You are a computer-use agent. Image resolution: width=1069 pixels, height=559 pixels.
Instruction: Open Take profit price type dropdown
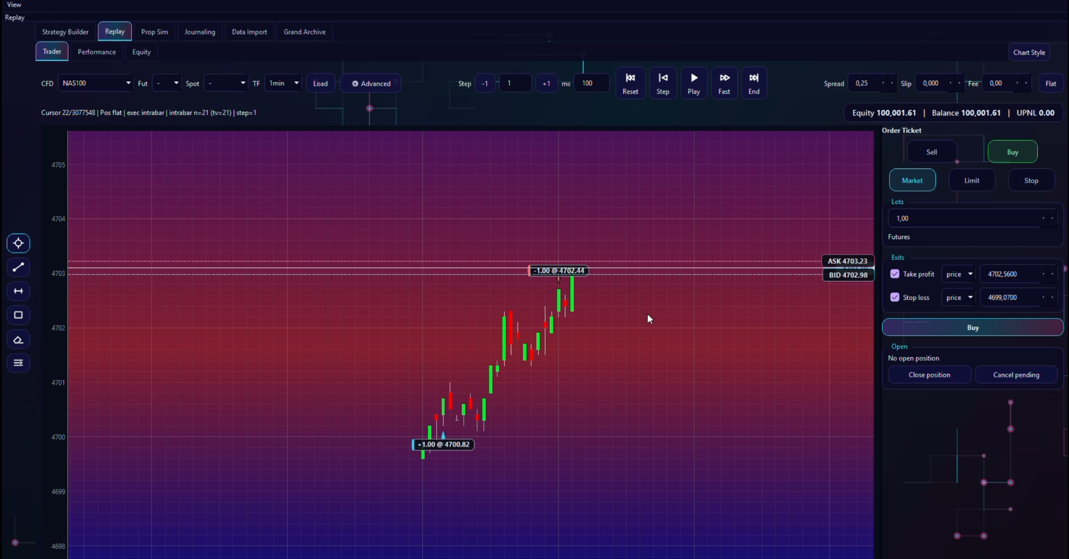point(959,274)
